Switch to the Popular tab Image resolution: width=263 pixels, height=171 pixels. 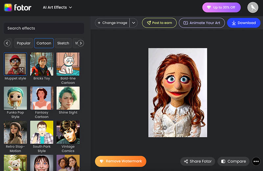point(23,43)
